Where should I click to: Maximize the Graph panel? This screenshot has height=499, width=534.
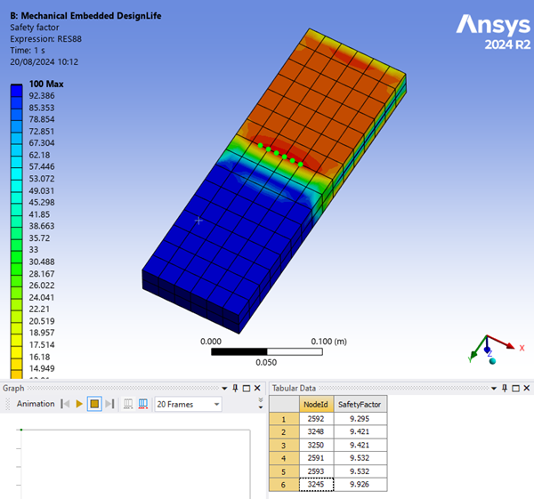pos(247,388)
